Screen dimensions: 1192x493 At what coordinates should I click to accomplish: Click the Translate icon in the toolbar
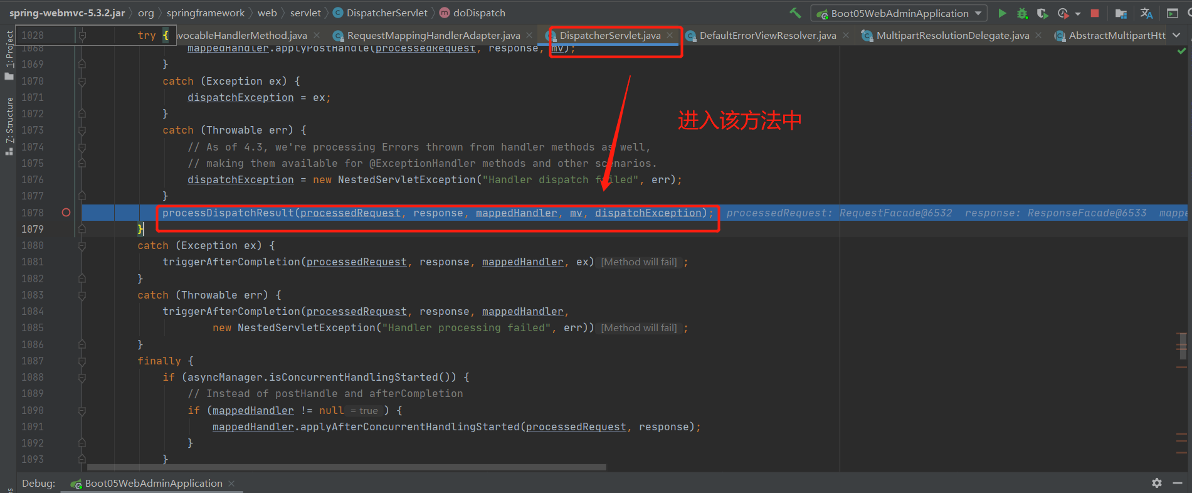[x=1146, y=13]
